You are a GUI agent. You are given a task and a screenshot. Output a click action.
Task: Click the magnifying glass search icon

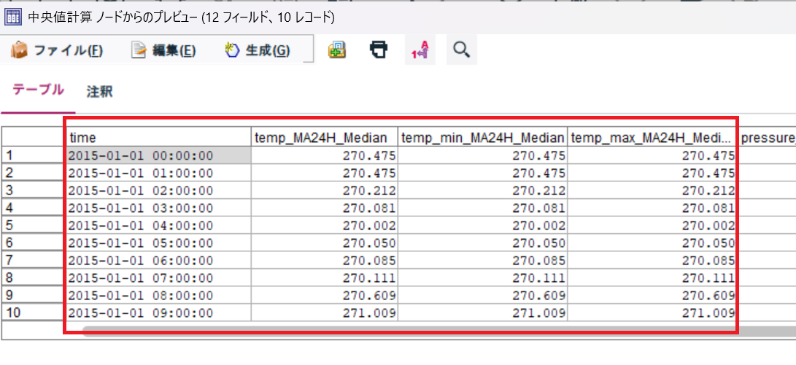pos(461,50)
